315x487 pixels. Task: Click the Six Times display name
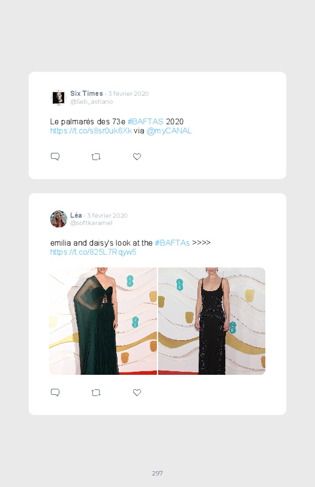[x=87, y=93]
